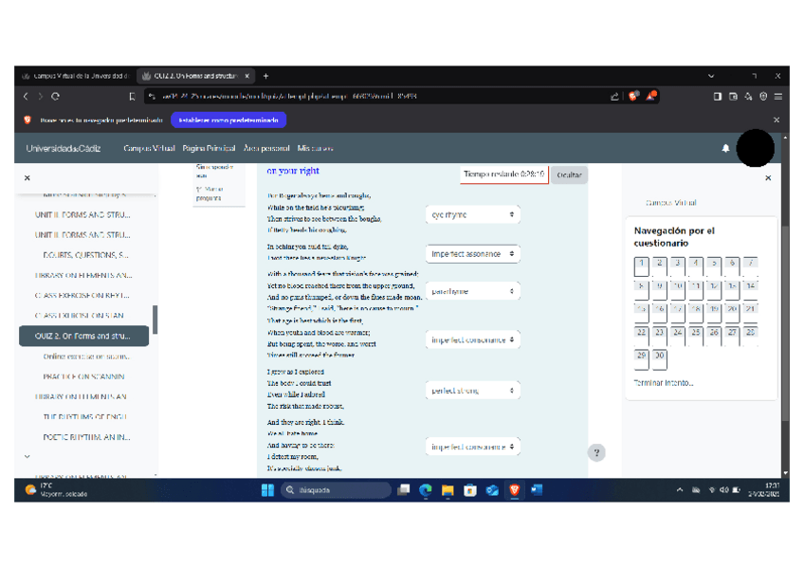Open the 'eye rhyme' answer dropdown
Image resolution: width=804 pixels, height=568 pixels.
472,215
